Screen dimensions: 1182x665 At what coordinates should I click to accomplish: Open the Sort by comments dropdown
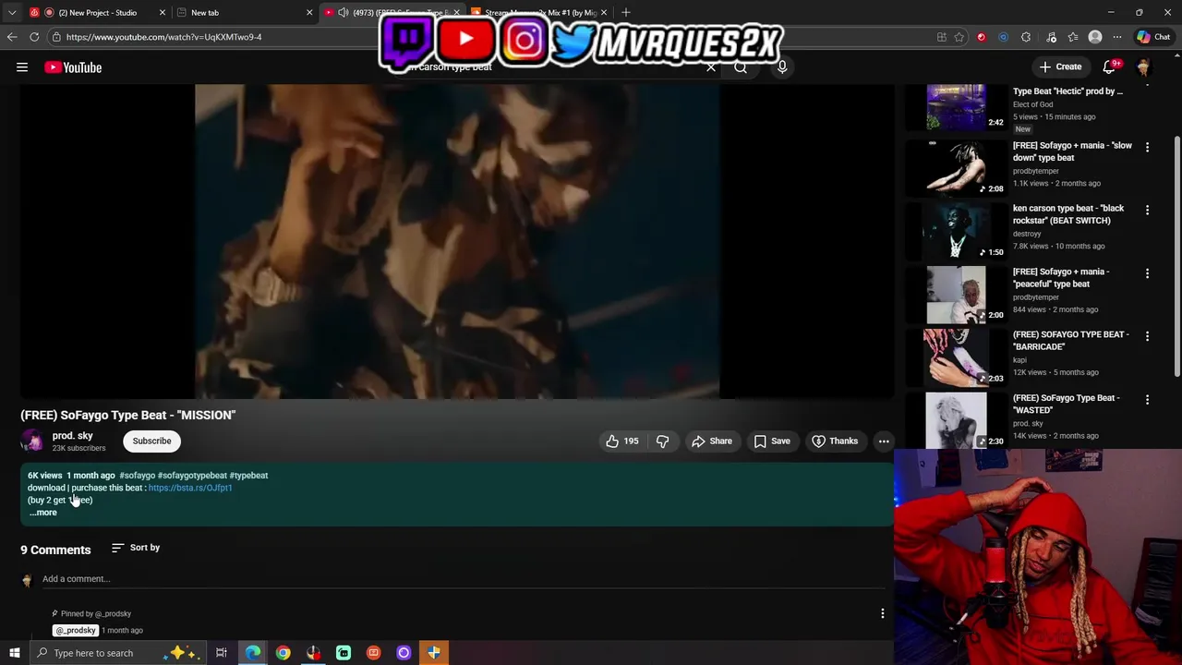click(x=136, y=548)
